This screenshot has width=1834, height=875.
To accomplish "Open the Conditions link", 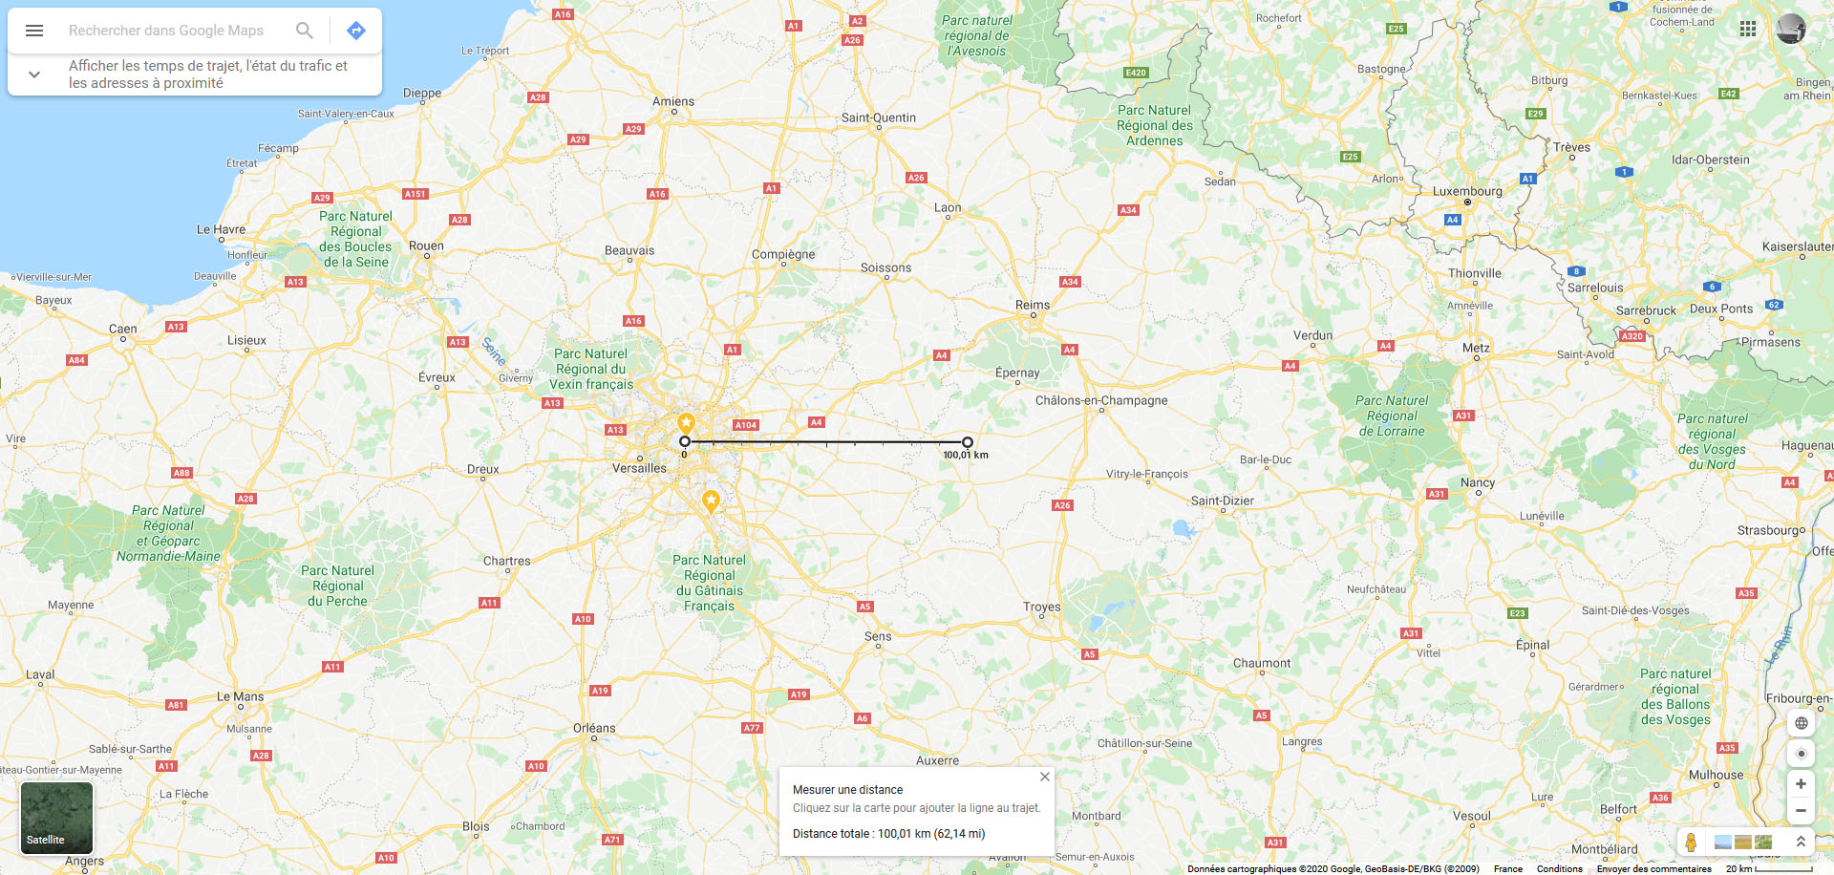I will pos(1560,869).
